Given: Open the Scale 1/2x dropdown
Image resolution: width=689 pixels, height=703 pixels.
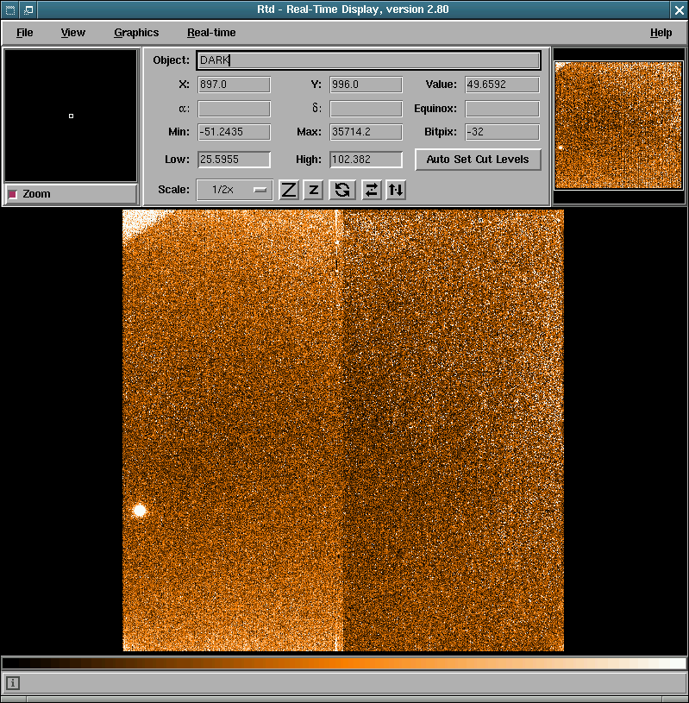Looking at the screenshot, I should pos(235,190).
